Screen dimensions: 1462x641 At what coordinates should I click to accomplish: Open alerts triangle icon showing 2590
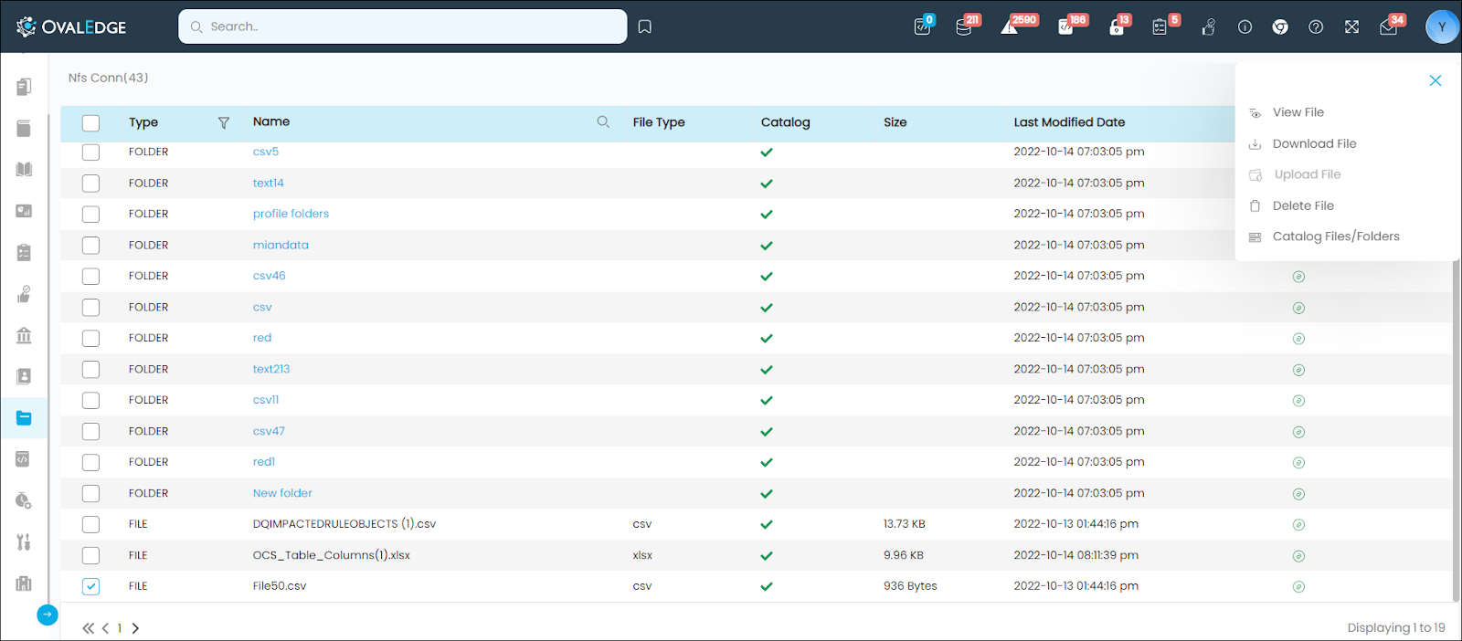[x=1009, y=27]
